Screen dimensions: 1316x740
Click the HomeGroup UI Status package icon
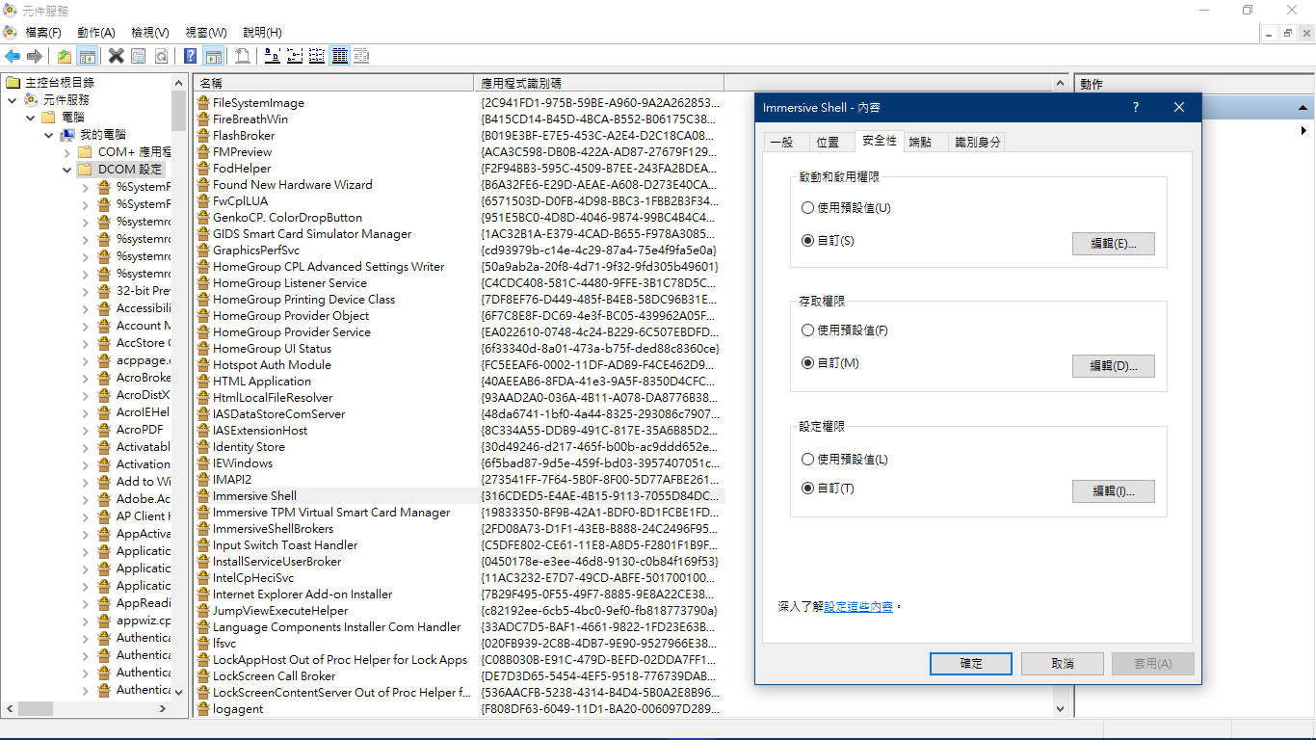(203, 349)
